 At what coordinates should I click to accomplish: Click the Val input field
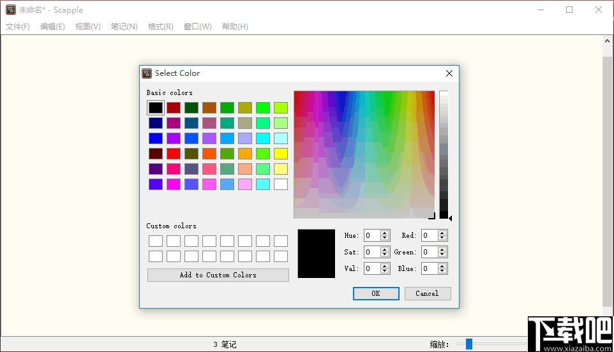tap(372, 268)
